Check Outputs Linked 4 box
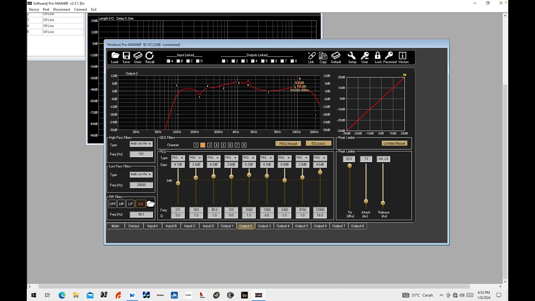The width and height of the screenshot is (535, 301). click(x=253, y=61)
